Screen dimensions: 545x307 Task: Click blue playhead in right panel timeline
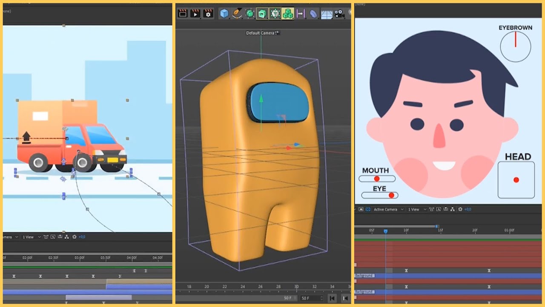click(x=385, y=231)
